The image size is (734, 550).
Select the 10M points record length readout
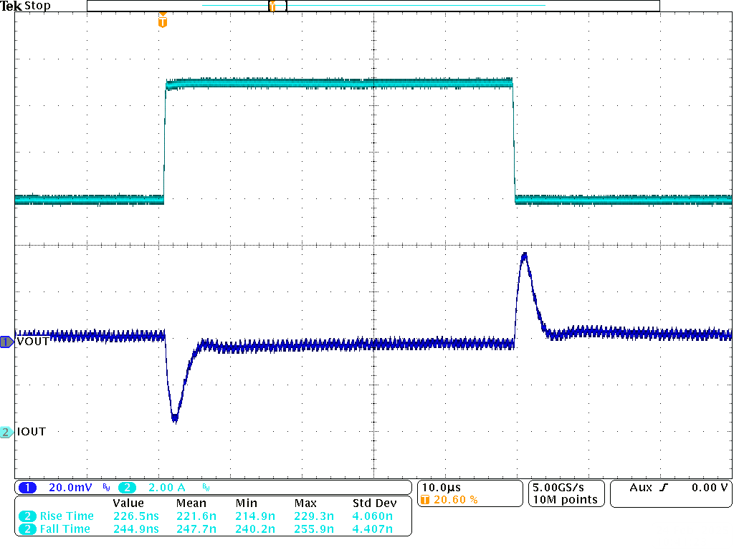tap(566, 500)
